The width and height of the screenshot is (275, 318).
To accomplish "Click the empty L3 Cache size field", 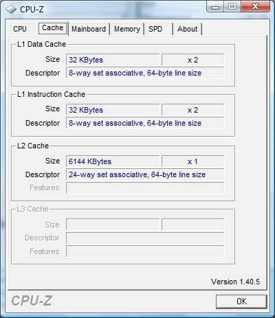I will pyautogui.click(x=113, y=225).
